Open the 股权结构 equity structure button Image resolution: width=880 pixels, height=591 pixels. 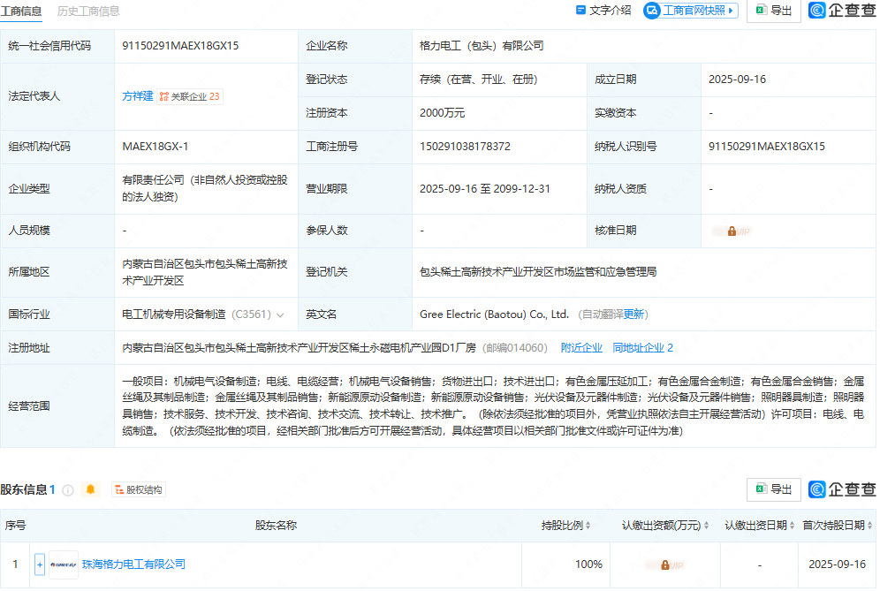point(138,489)
